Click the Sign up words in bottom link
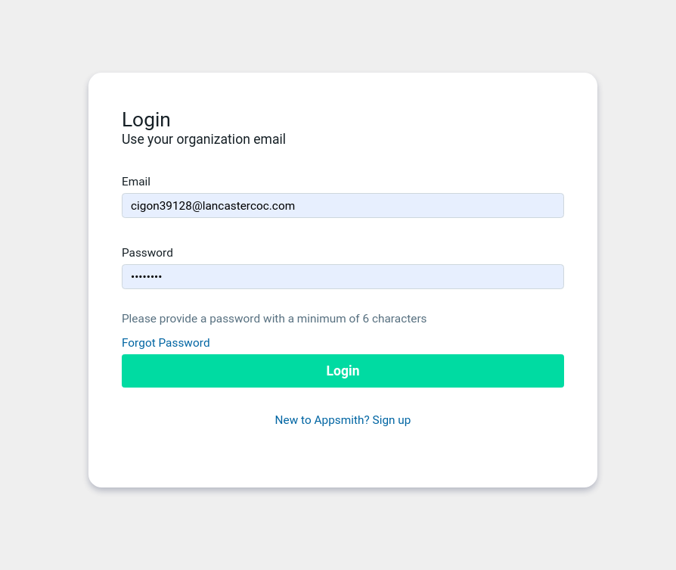 [x=392, y=420]
